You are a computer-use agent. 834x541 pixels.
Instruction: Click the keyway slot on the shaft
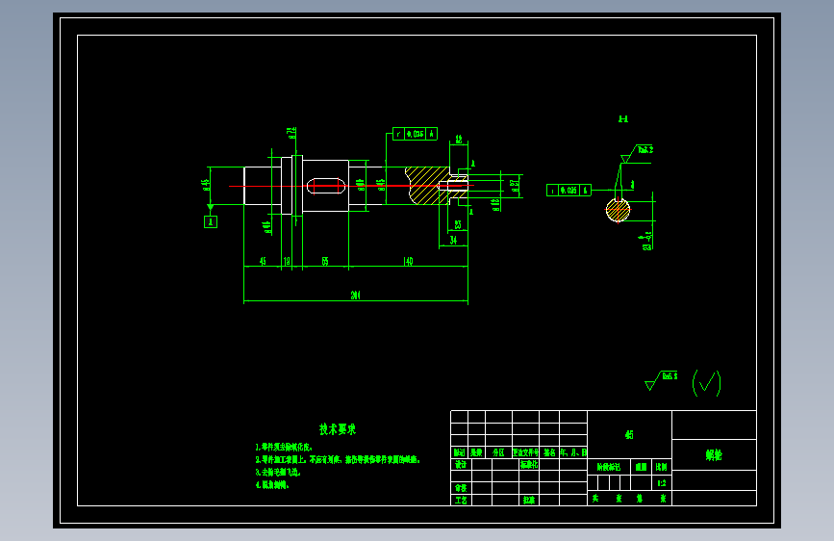point(326,186)
